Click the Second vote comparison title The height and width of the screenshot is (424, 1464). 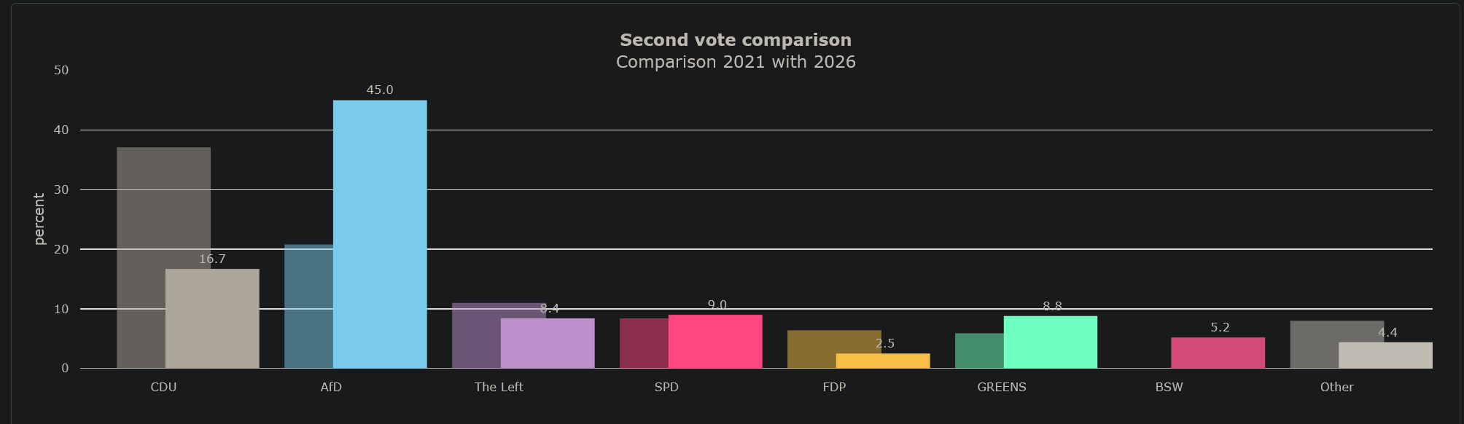pos(736,40)
